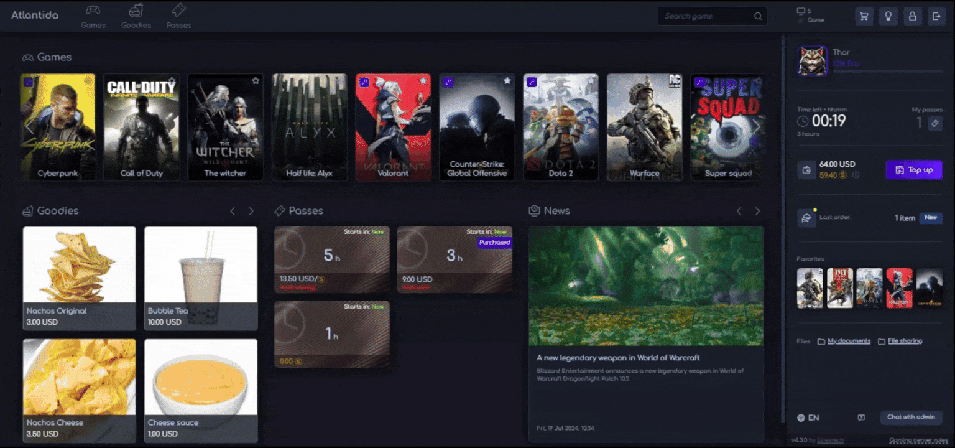The width and height of the screenshot is (955, 448).
Task: Open the World of Warcraft news article
Action: pos(646,334)
